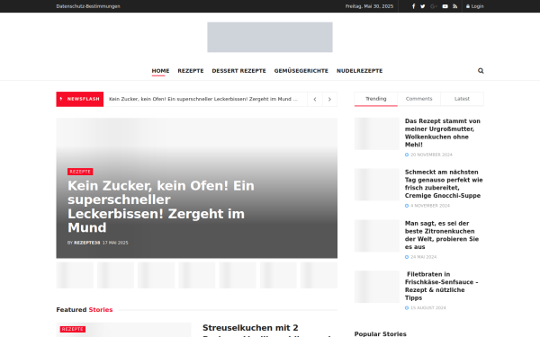Open Wolkenkuchen ohne Mehl trending article
This screenshot has width=540, height=337.
(443, 133)
